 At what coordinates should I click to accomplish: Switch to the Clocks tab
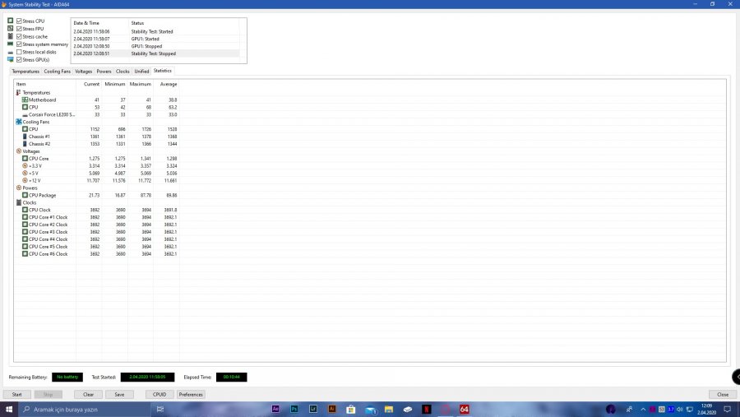click(123, 72)
